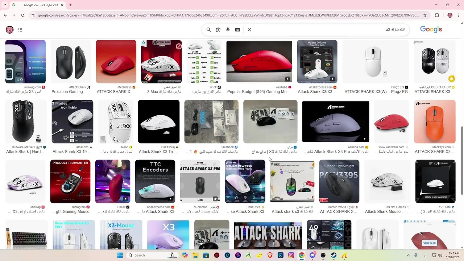Image resolution: width=464 pixels, height=261 pixels.
Task: Open the Meckeys orange mouse image
Action: point(435,121)
